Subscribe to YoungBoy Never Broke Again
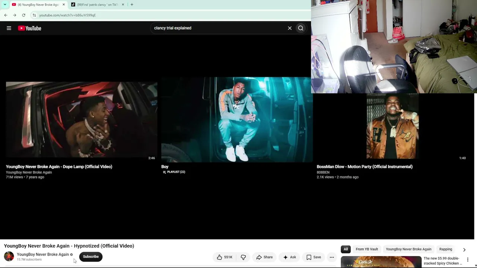 pyautogui.click(x=91, y=256)
